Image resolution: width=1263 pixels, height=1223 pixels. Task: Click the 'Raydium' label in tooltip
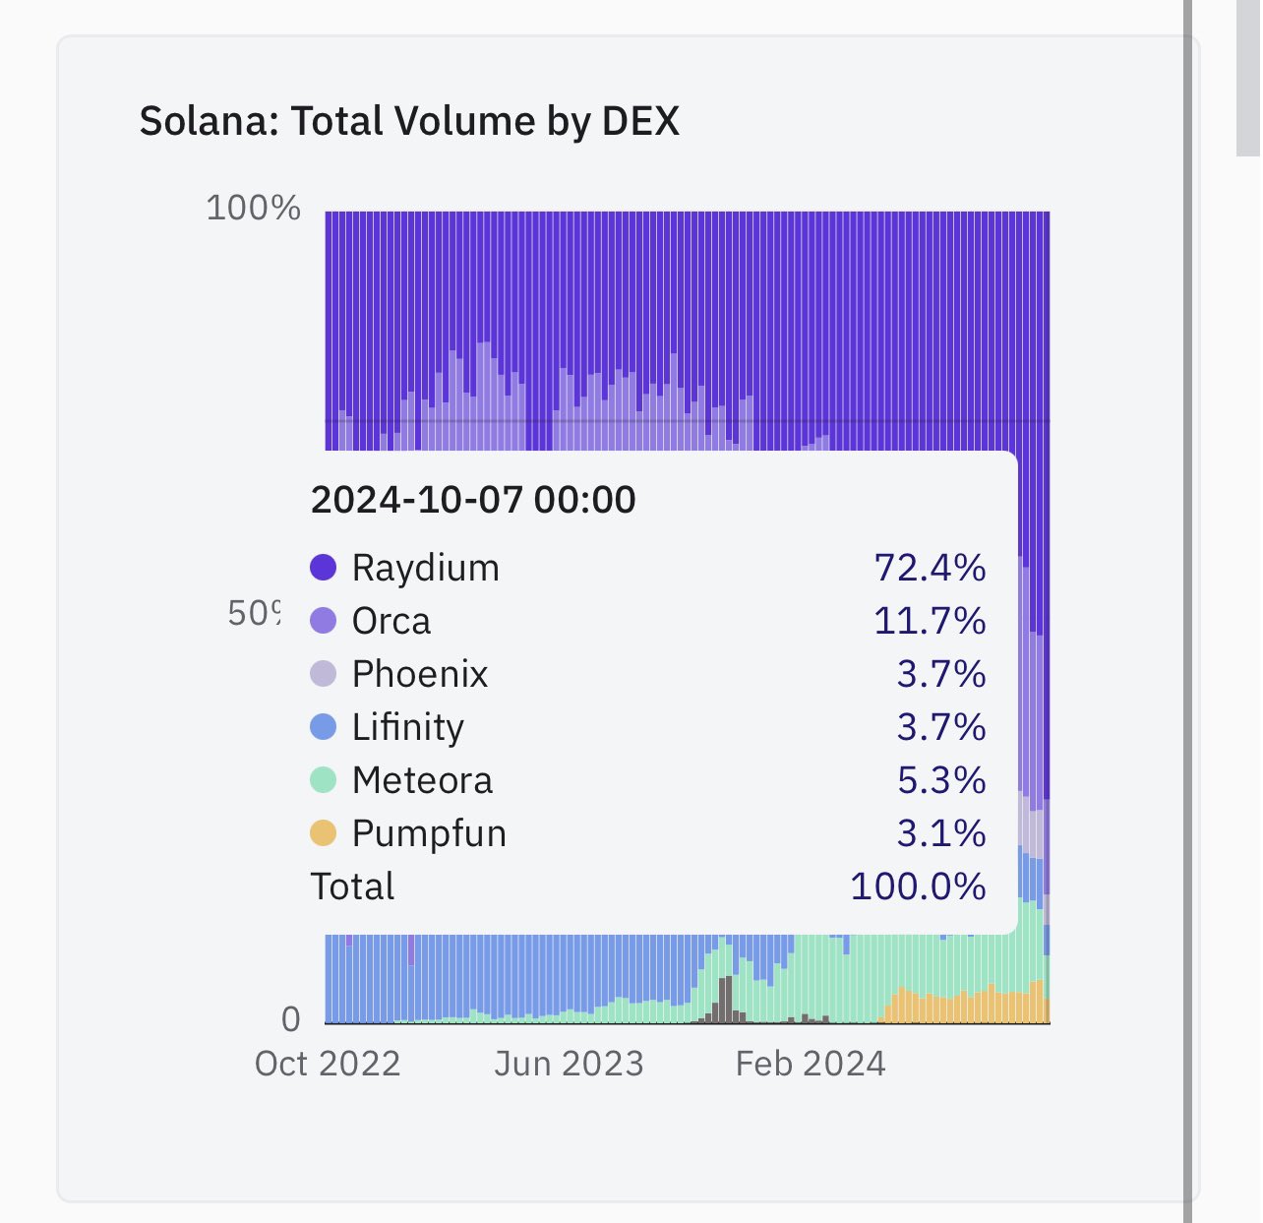pyautogui.click(x=426, y=569)
